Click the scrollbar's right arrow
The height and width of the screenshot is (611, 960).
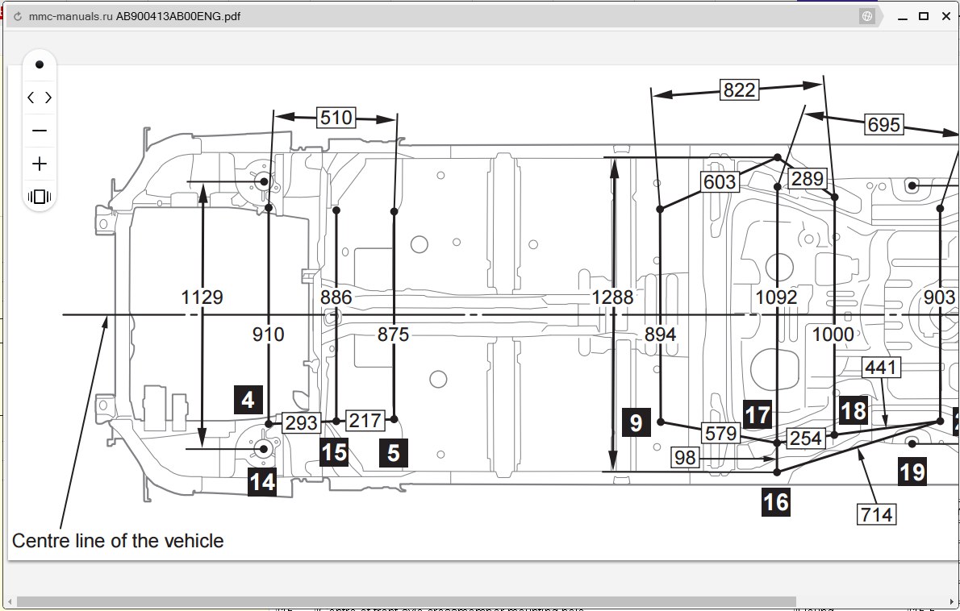click(x=952, y=601)
